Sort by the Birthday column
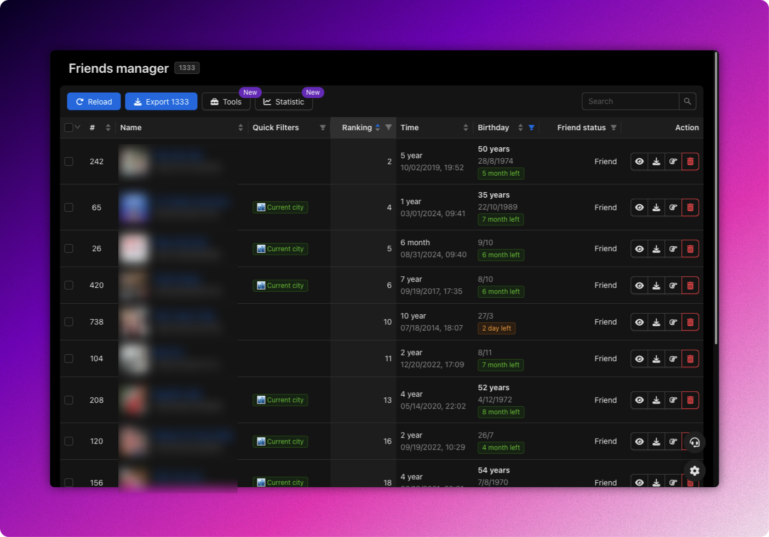The height and width of the screenshot is (537, 769). (520, 128)
